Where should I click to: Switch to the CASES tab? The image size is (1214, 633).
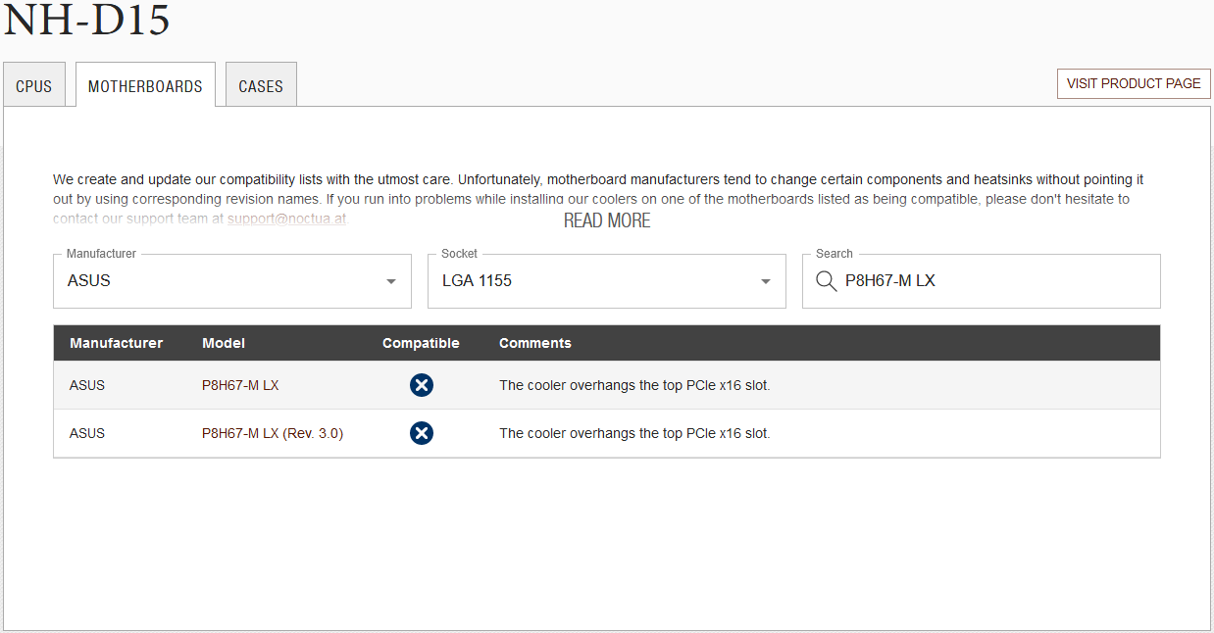261,85
